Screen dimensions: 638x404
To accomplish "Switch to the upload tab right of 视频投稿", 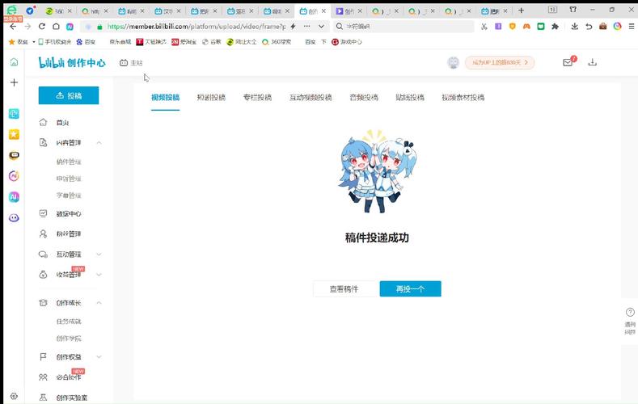I will 211,97.
